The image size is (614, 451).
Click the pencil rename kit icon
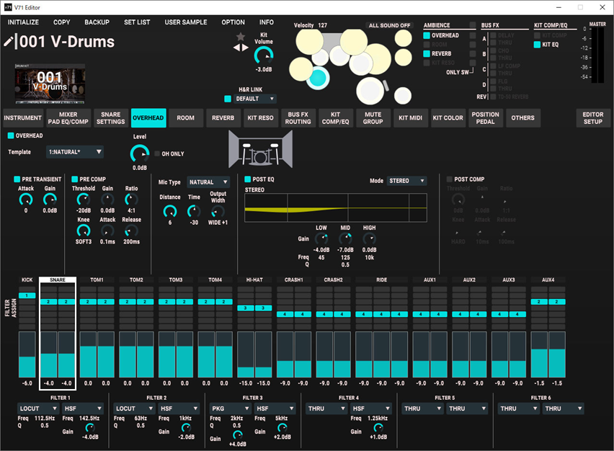(x=8, y=41)
